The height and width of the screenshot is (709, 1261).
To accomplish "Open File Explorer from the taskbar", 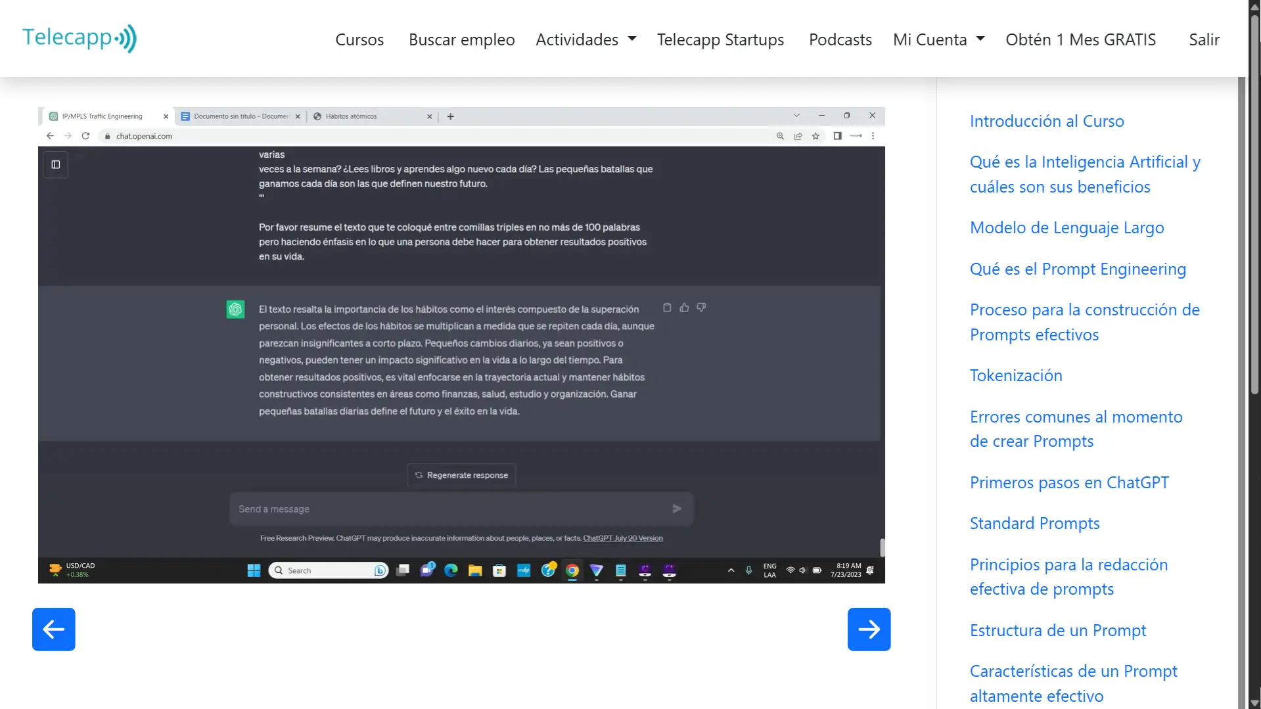I will [x=475, y=570].
